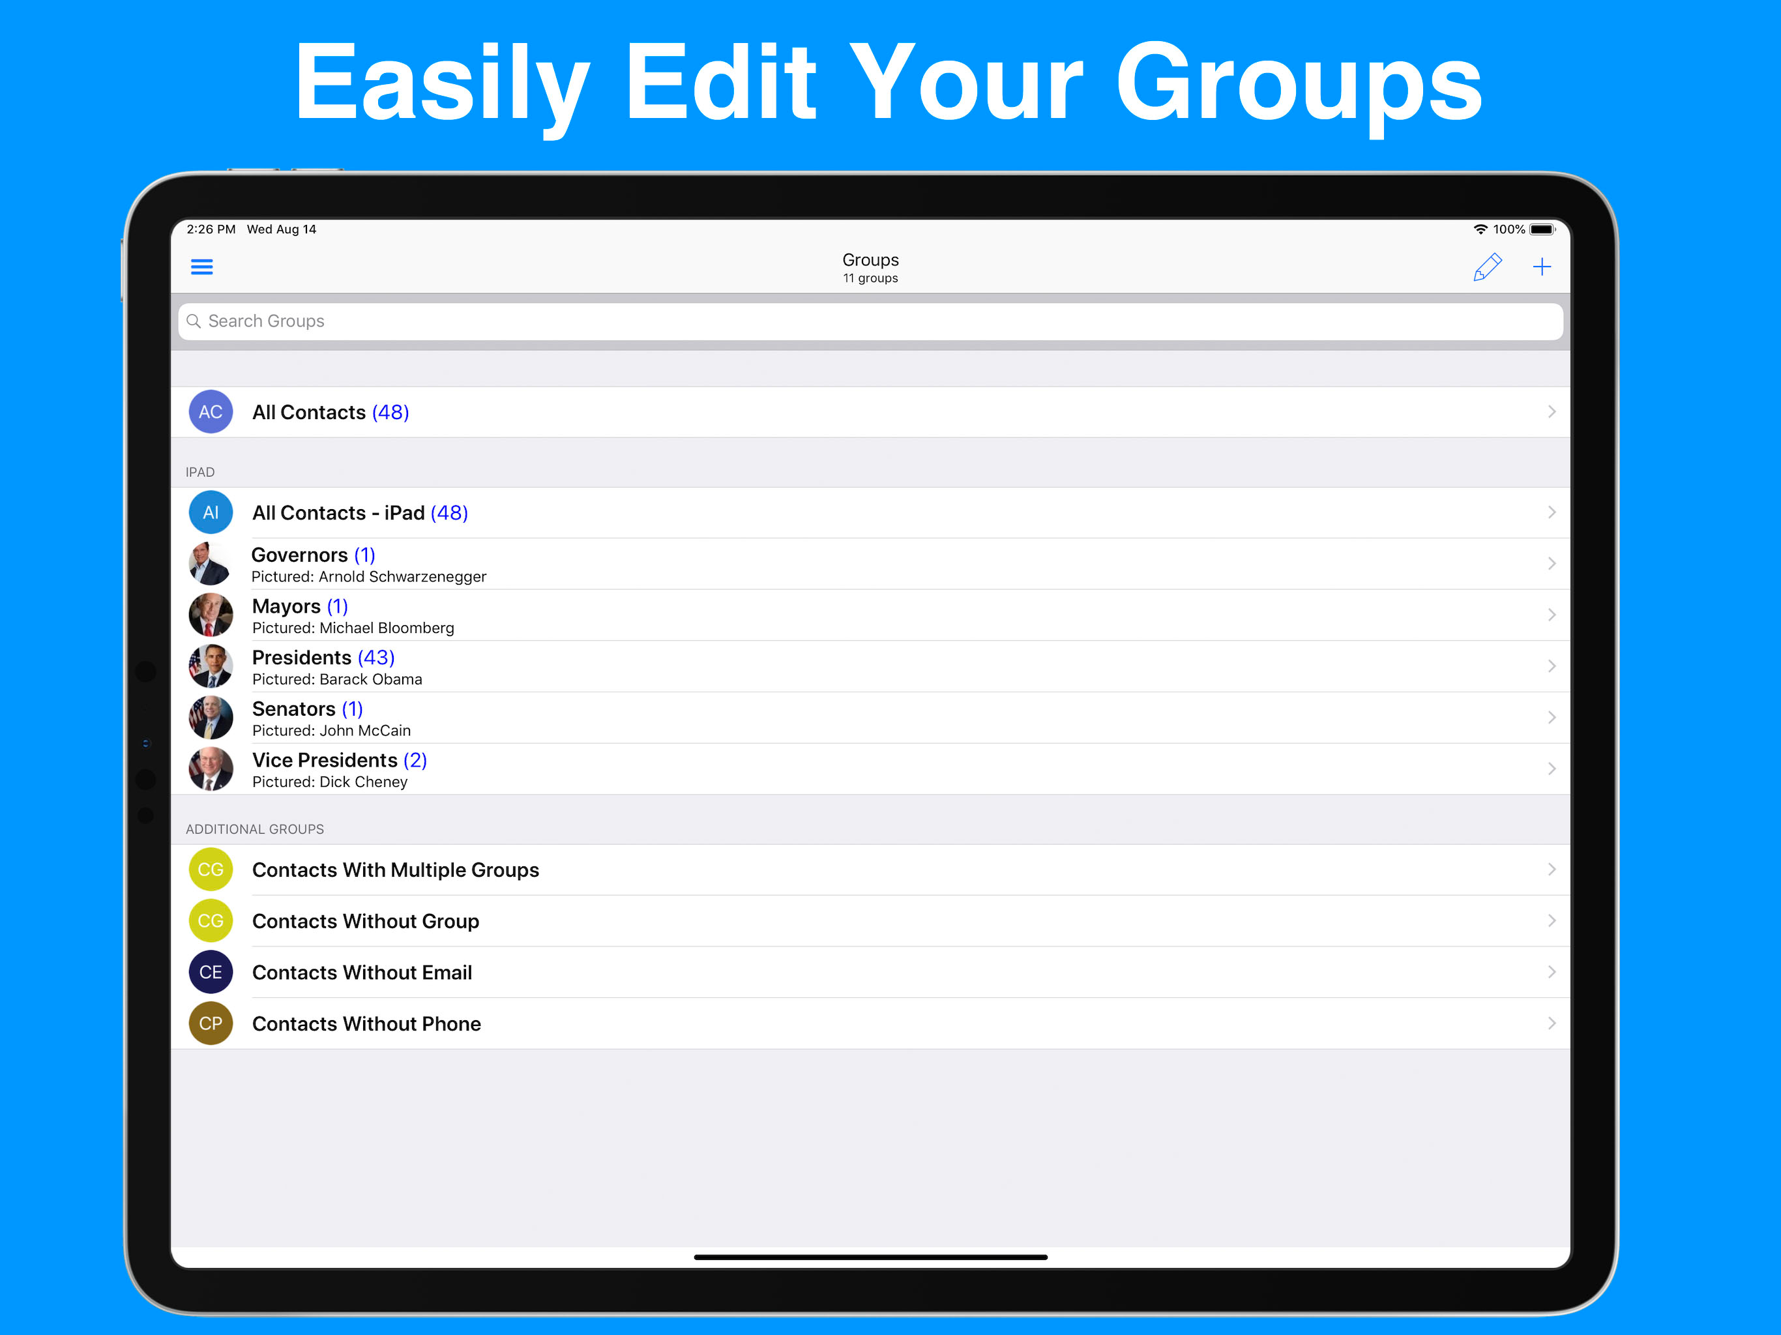Image resolution: width=1781 pixels, height=1335 pixels.
Task: Click the IPAD section header
Action: [x=201, y=473]
